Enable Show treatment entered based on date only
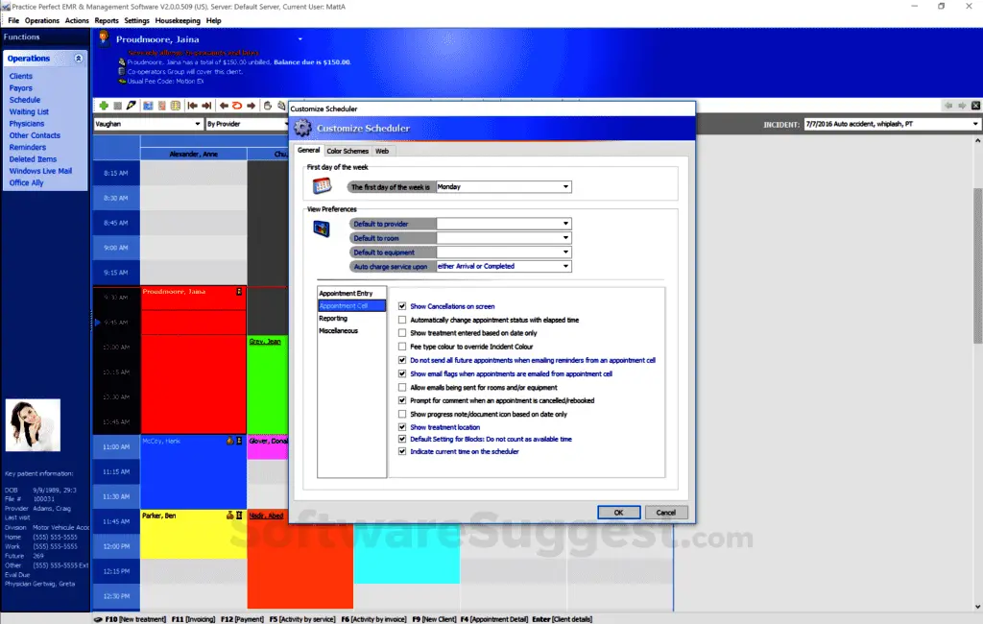983x624 pixels. point(402,333)
